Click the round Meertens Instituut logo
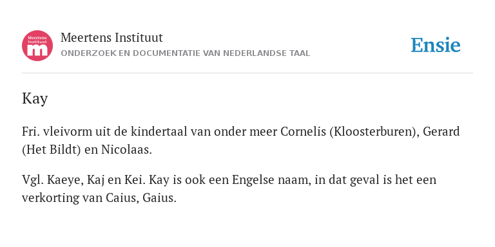Screen dimensions: 495x247 tap(37, 46)
